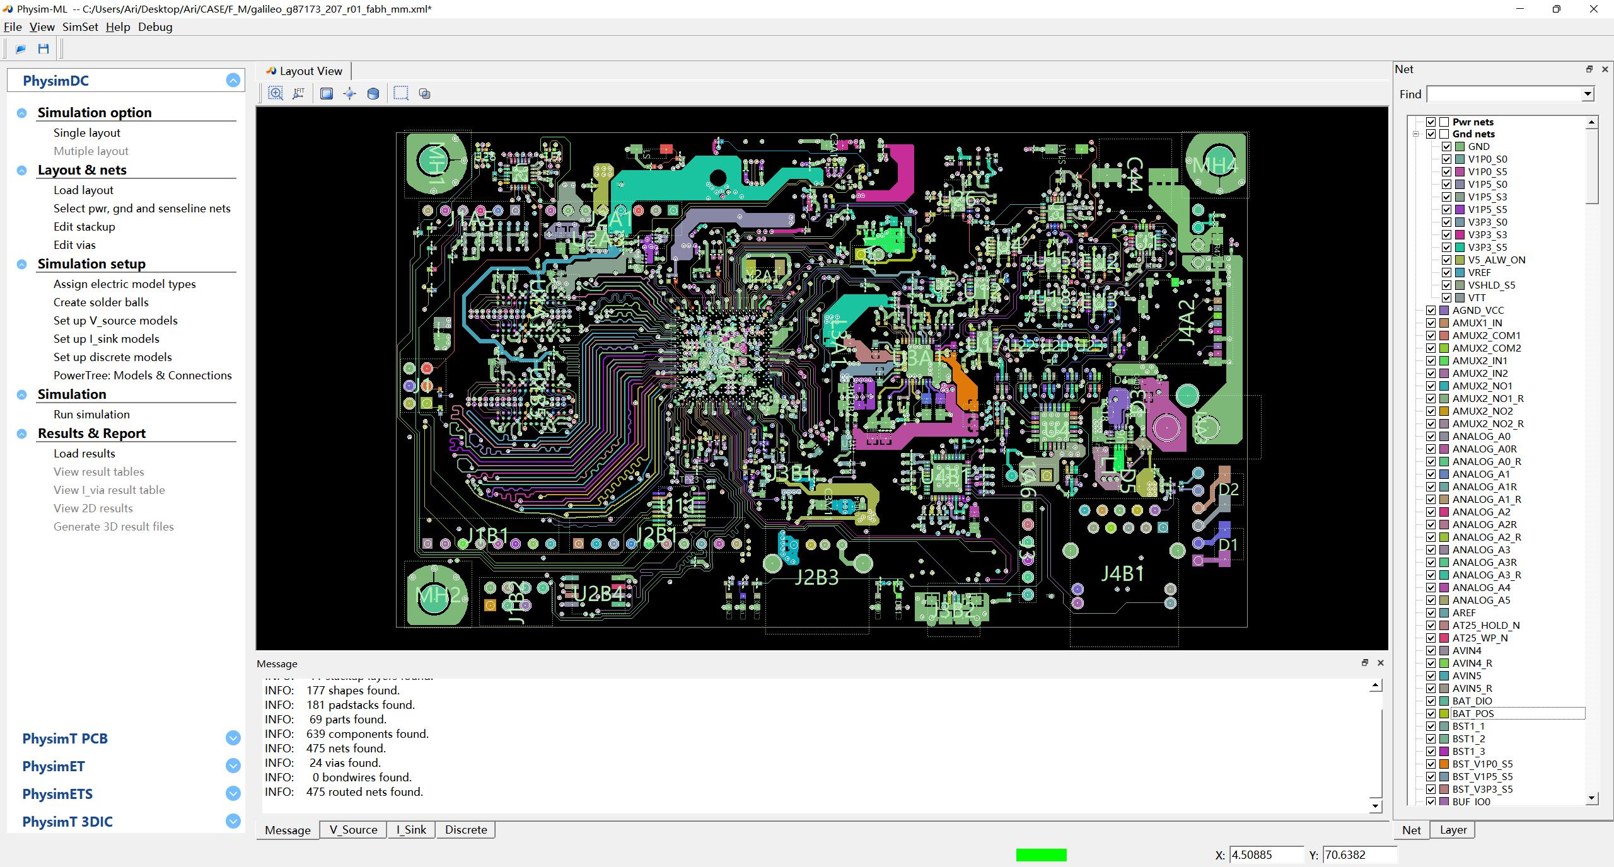Open Set up V_source models
1614x867 pixels.
(x=115, y=321)
